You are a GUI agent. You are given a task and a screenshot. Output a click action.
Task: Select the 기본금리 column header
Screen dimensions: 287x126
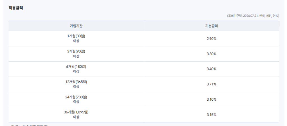pyautogui.click(x=212, y=26)
